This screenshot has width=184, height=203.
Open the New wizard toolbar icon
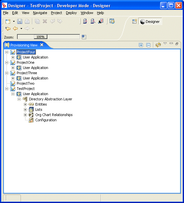[x=8, y=21]
